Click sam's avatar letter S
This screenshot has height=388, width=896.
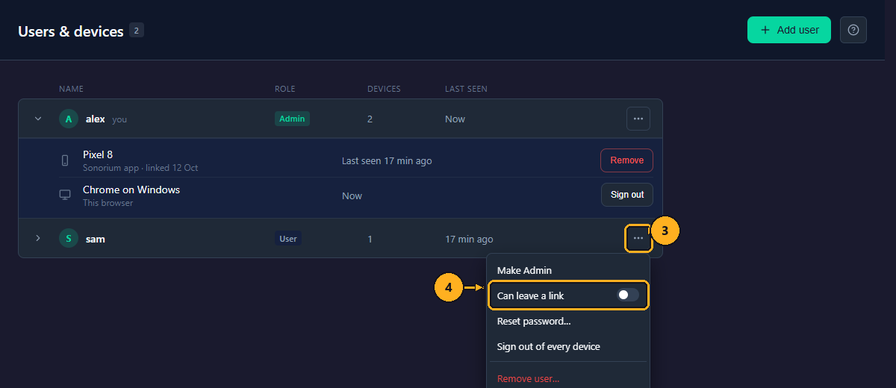69,239
